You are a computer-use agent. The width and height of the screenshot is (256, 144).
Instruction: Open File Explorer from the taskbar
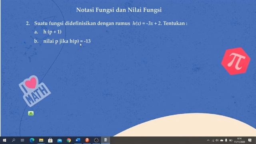(41, 140)
